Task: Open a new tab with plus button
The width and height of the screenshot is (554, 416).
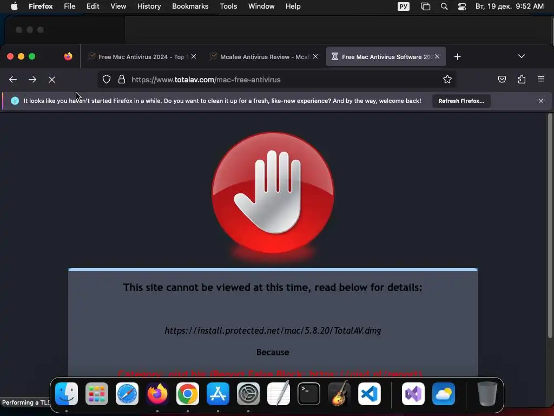Action: click(457, 56)
